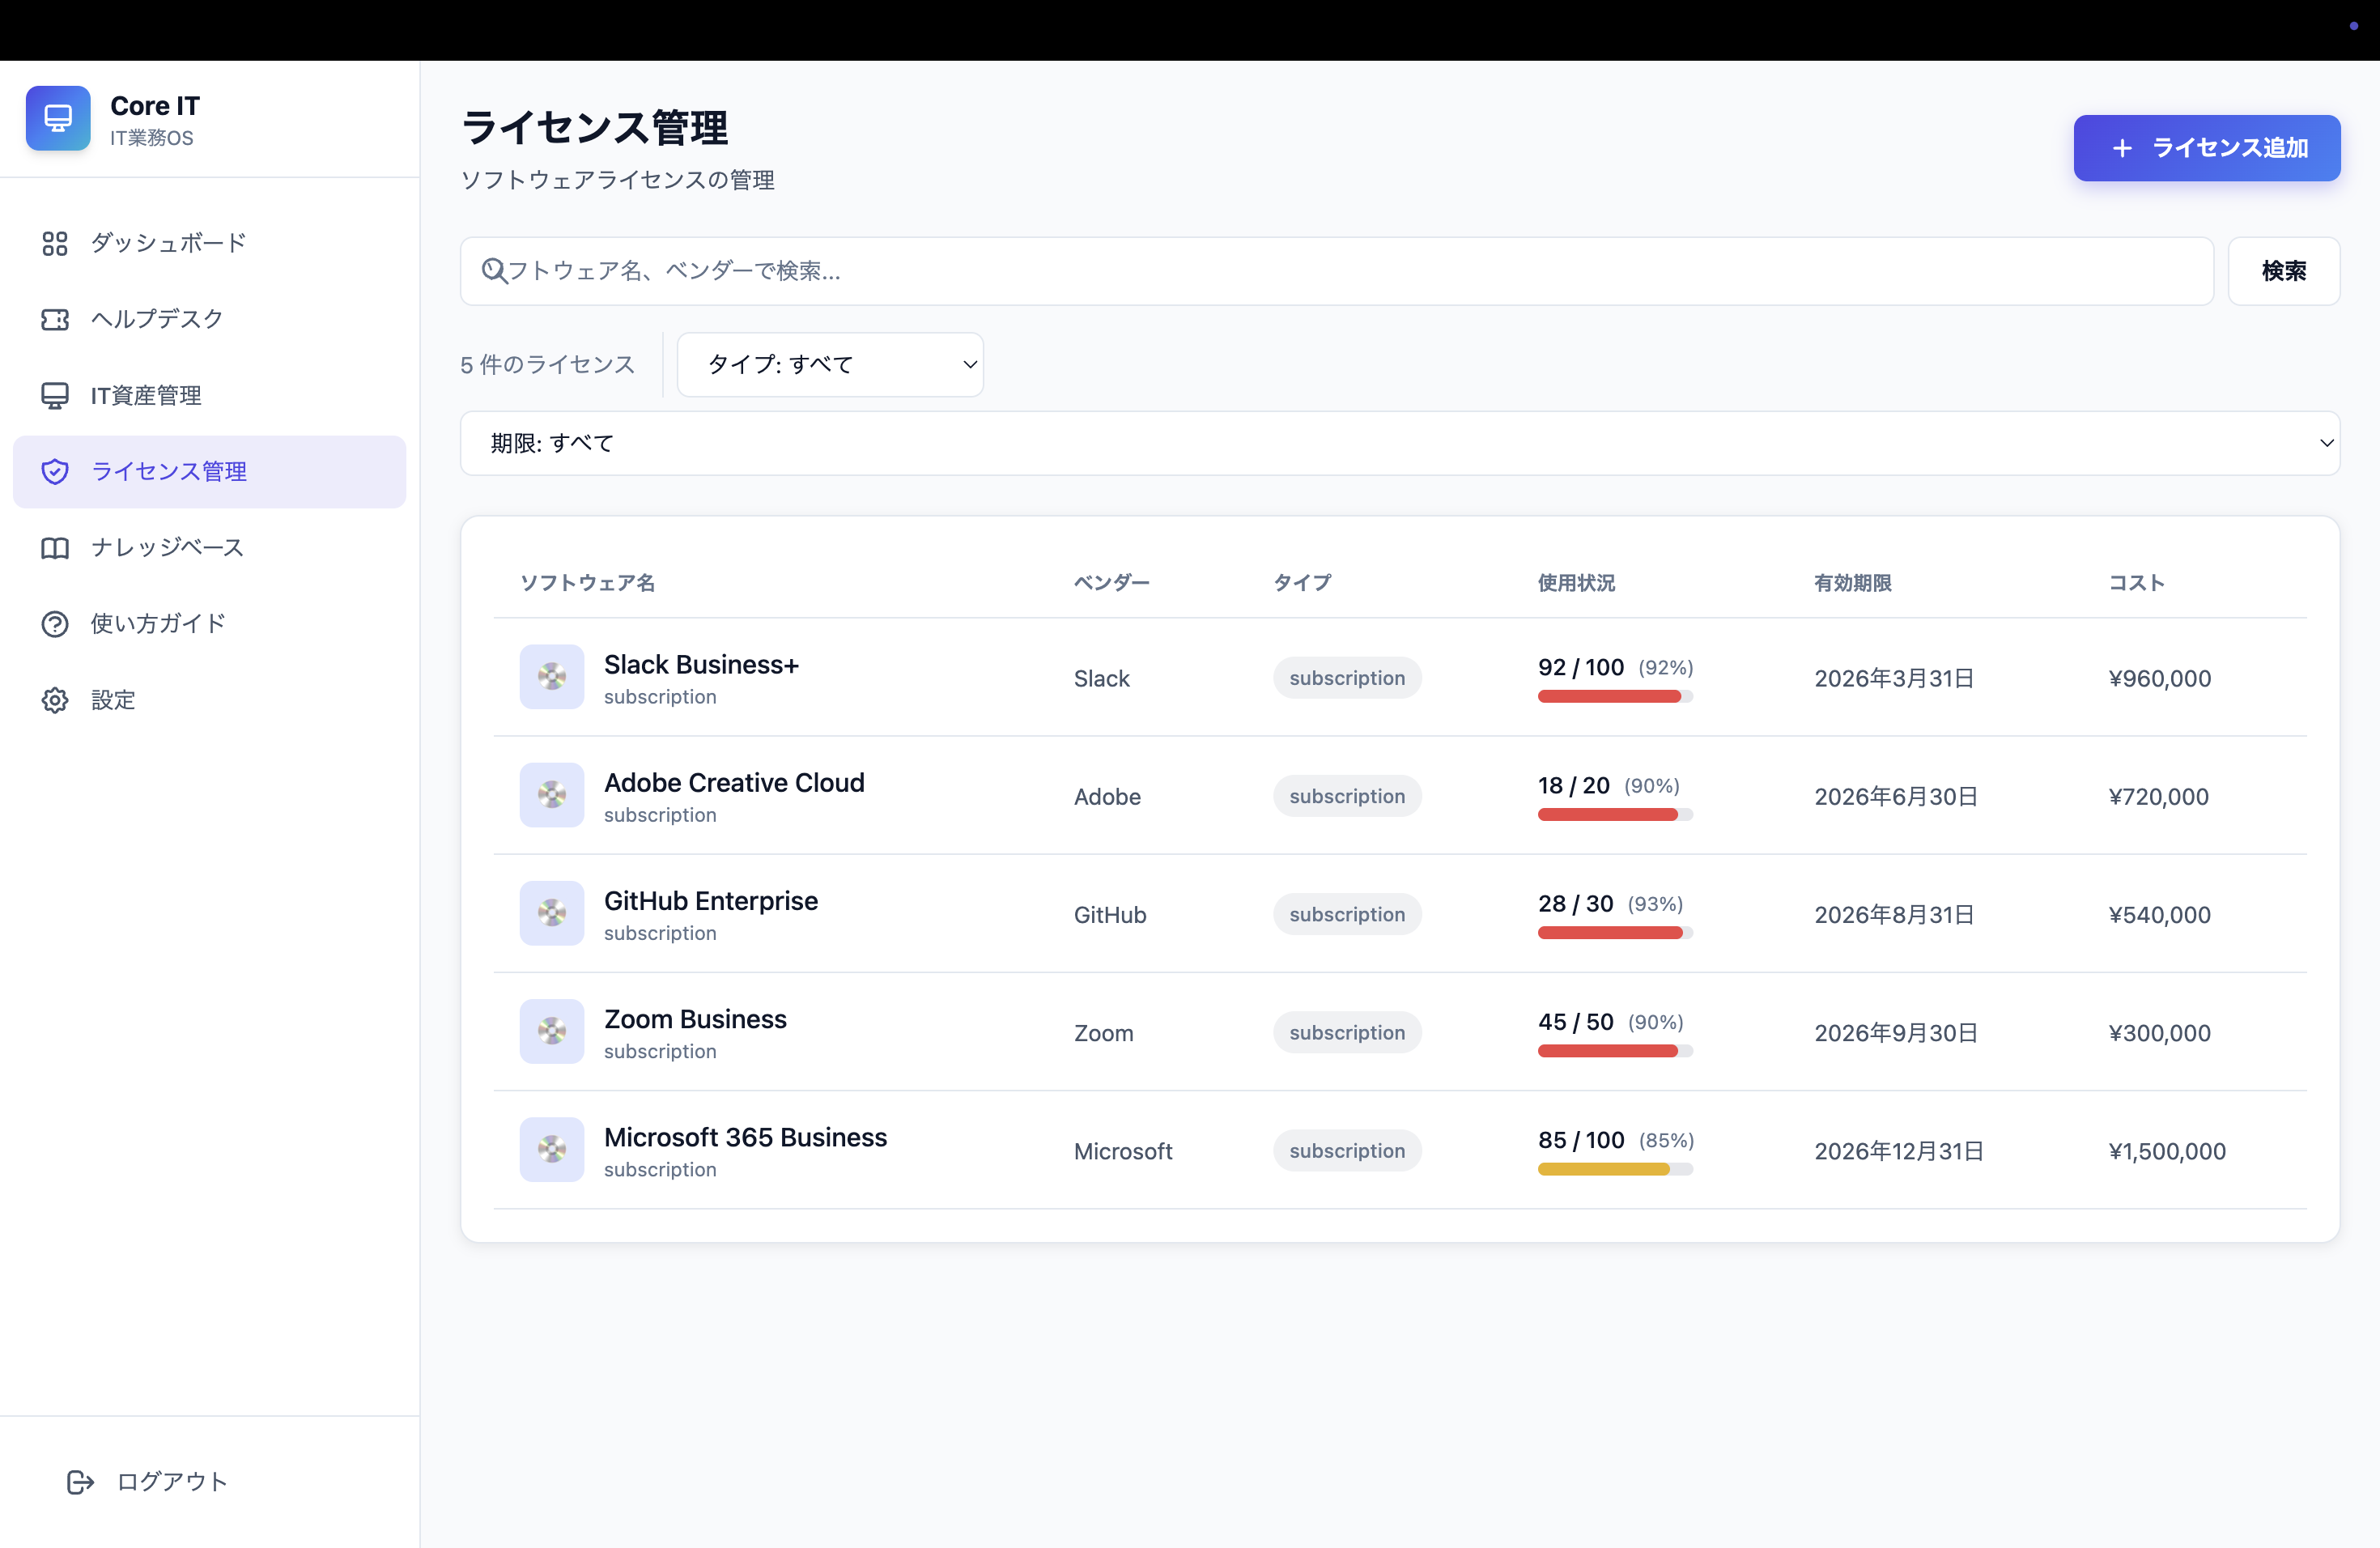Click the 使い方ガイド question mark icon
This screenshot has width=2380, height=1548.
tap(55, 624)
